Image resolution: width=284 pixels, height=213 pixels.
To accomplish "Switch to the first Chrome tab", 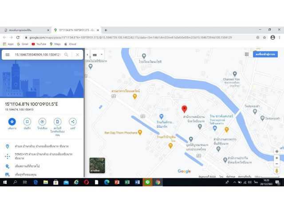I will click(27, 30).
